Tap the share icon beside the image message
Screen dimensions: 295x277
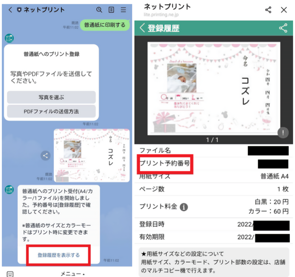point(45,156)
